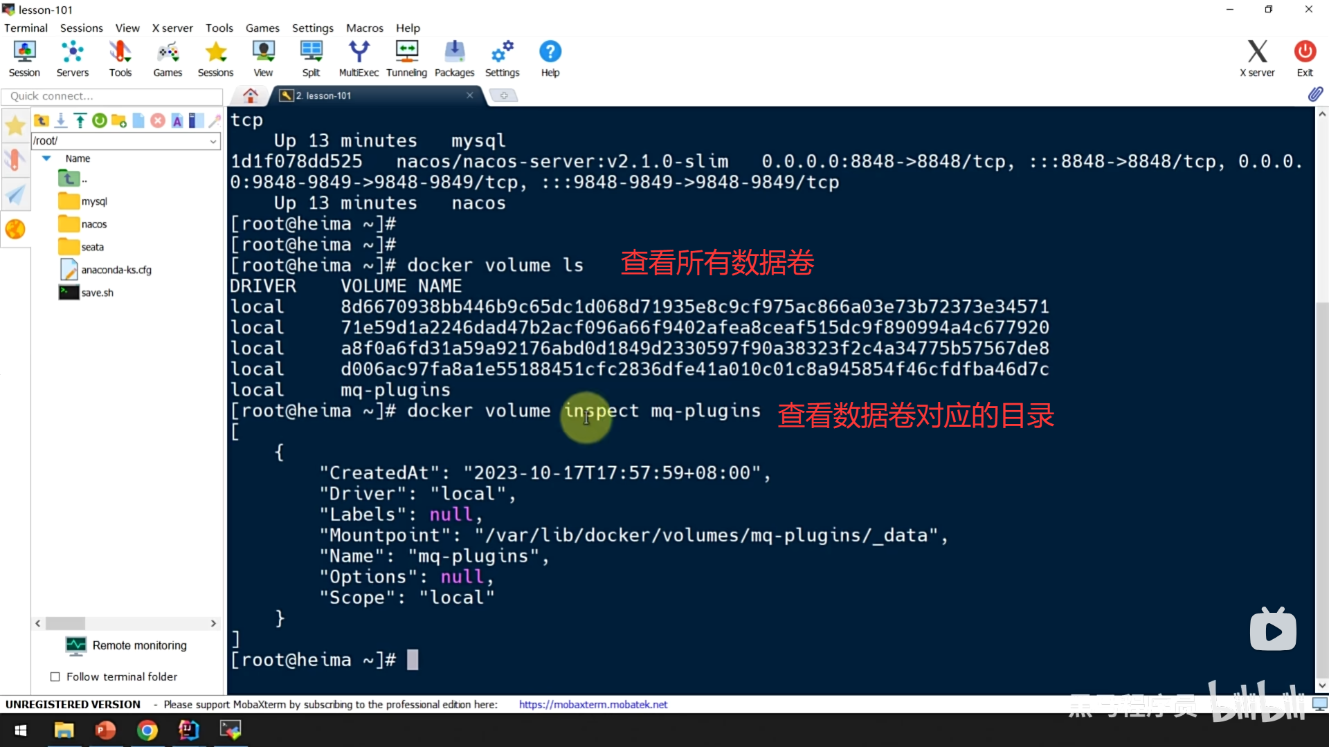1329x747 pixels.
Task: Toggle Follow terminal folder checkbox
Action: click(55, 676)
